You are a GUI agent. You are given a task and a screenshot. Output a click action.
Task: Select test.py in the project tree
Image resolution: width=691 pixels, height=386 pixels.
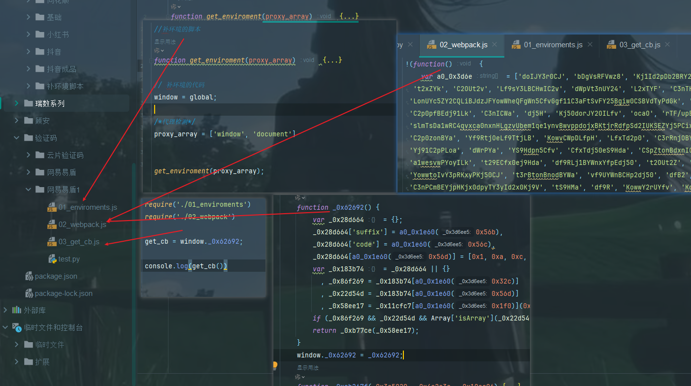(x=69, y=259)
